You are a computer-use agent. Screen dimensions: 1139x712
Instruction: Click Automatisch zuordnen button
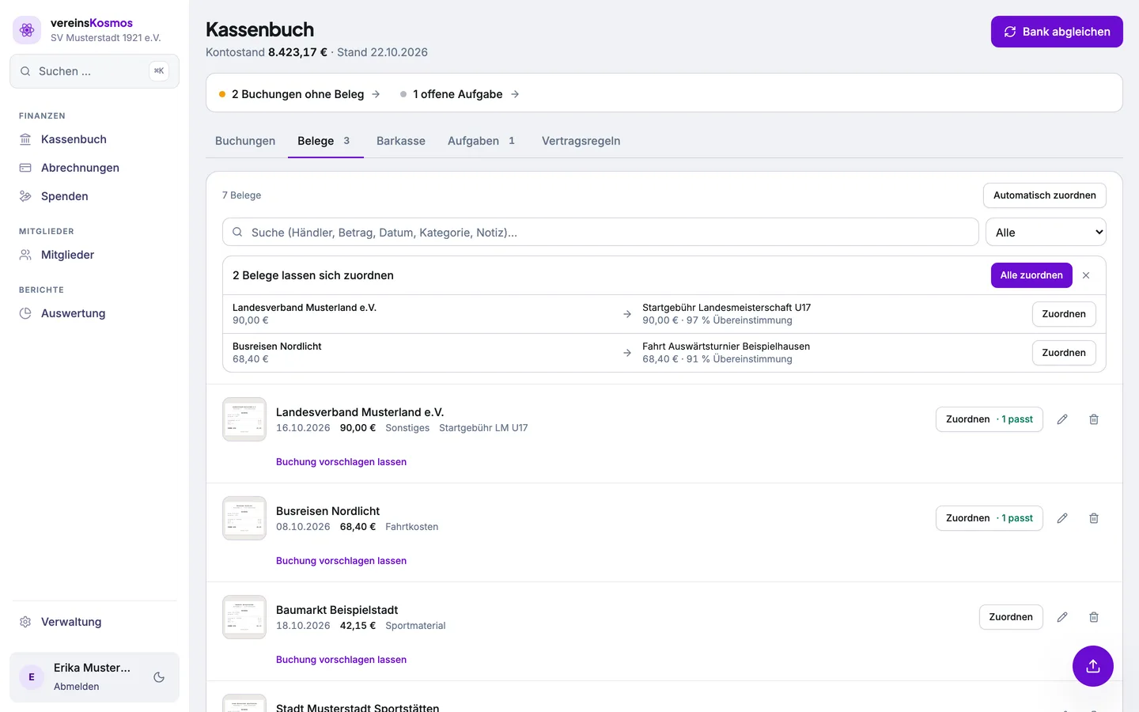pos(1045,195)
